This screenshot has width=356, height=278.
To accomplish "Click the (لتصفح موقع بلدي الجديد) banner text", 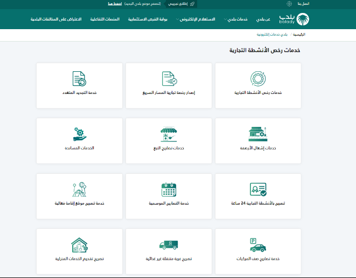I will pyautogui.click(x=143, y=4).
